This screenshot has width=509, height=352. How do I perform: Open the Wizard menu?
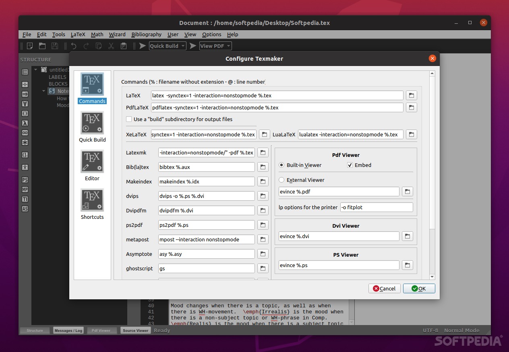click(x=117, y=35)
